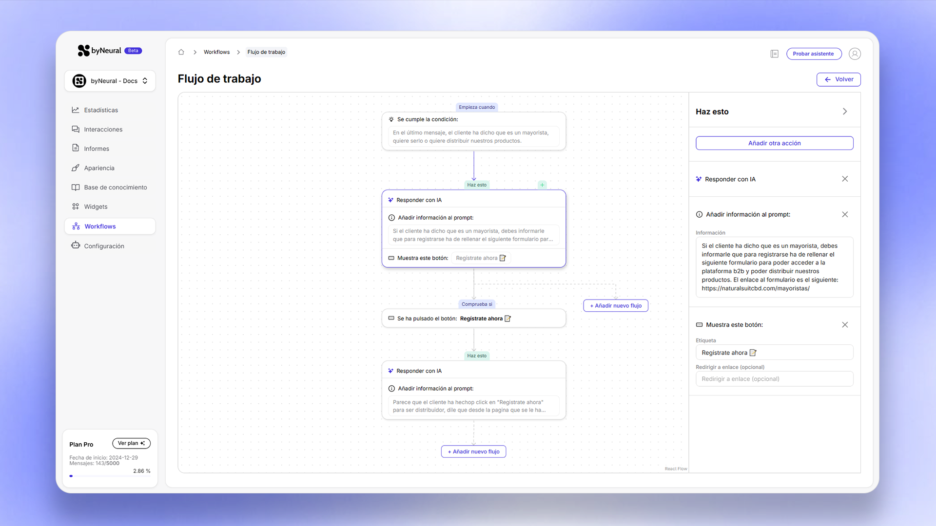Click the green plus on Haz esto node
This screenshot has height=526, width=936.
542,185
